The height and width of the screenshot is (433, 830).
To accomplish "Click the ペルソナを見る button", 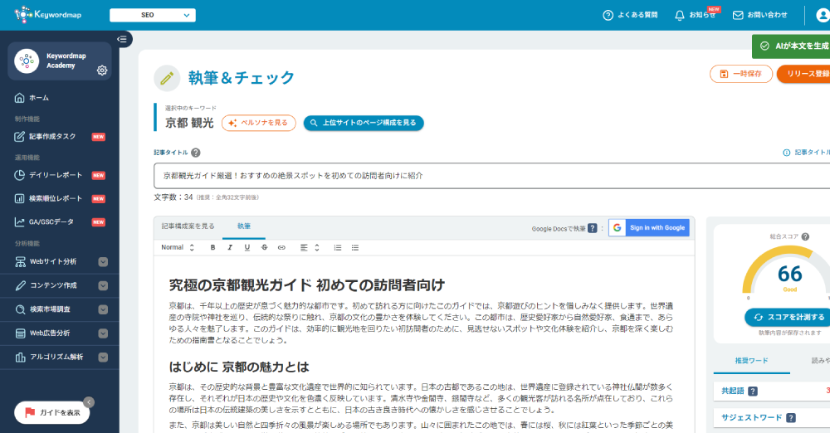I will 258,123.
